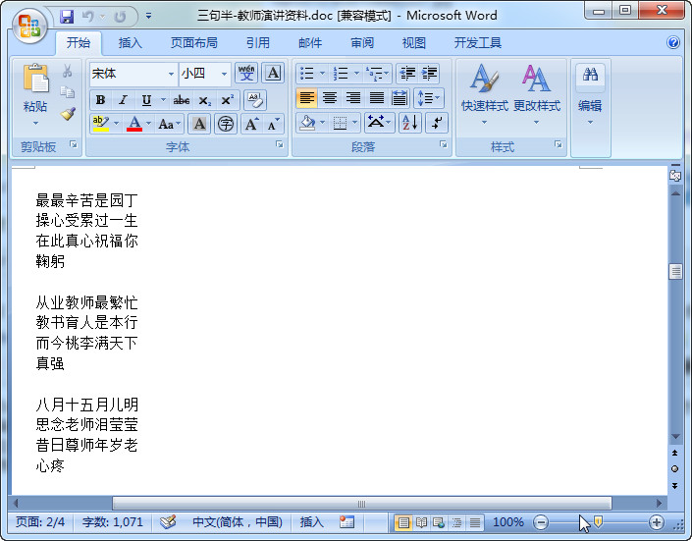Viewport: 692px width, 541px height.
Task: Click the Office button
Action: coord(29,26)
